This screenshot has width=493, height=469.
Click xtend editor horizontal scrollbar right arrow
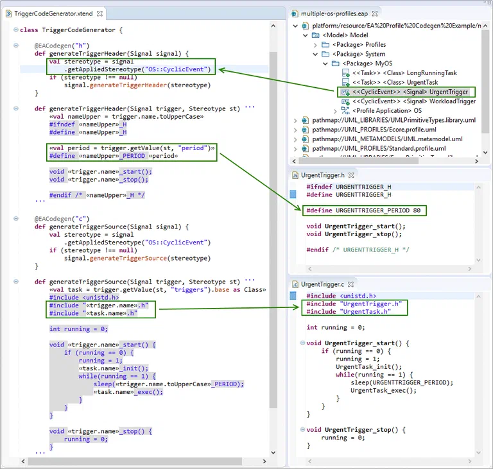pos(264,461)
